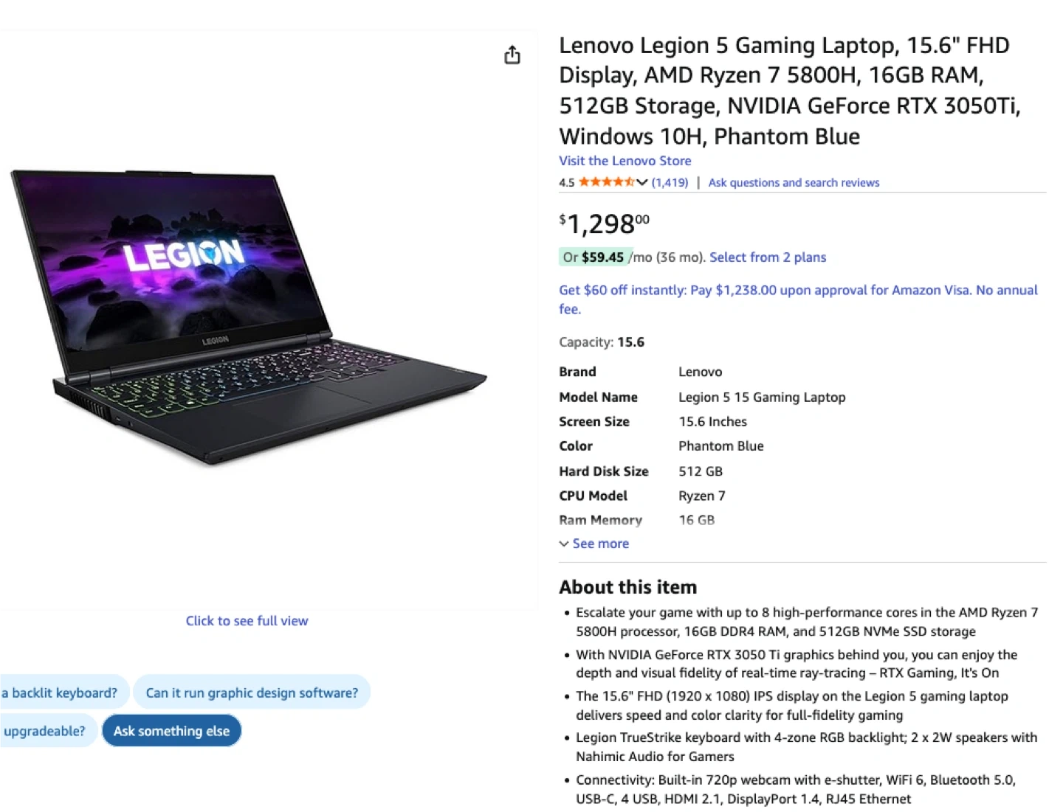1063x812 pixels.
Task: Click the product title text
Action: click(x=790, y=91)
